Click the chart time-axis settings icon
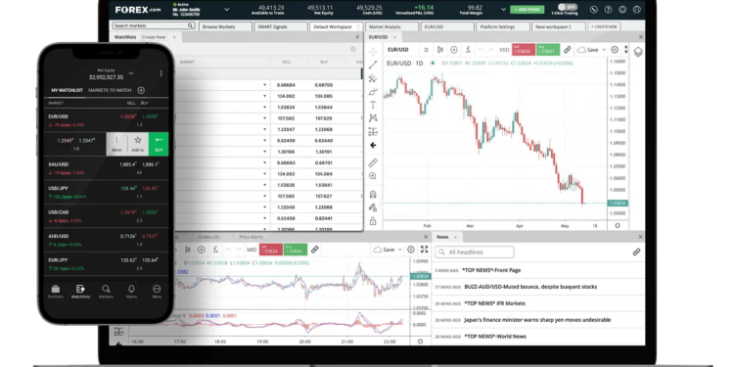 (618, 226)
